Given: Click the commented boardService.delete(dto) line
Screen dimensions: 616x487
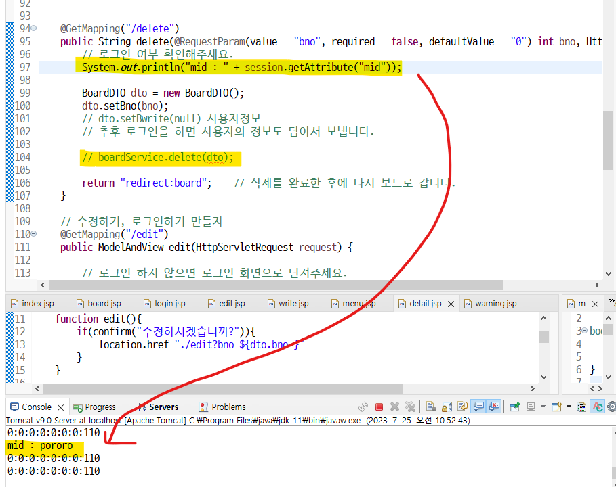Looking at the screenshot, I should (x=157, y=158).
